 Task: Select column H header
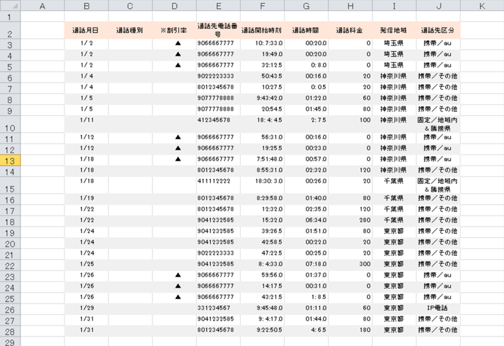point(350,6)
